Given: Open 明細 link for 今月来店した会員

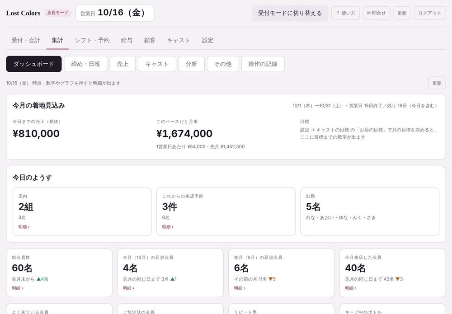Looking at the screenshot, I should tap(351, 288).
